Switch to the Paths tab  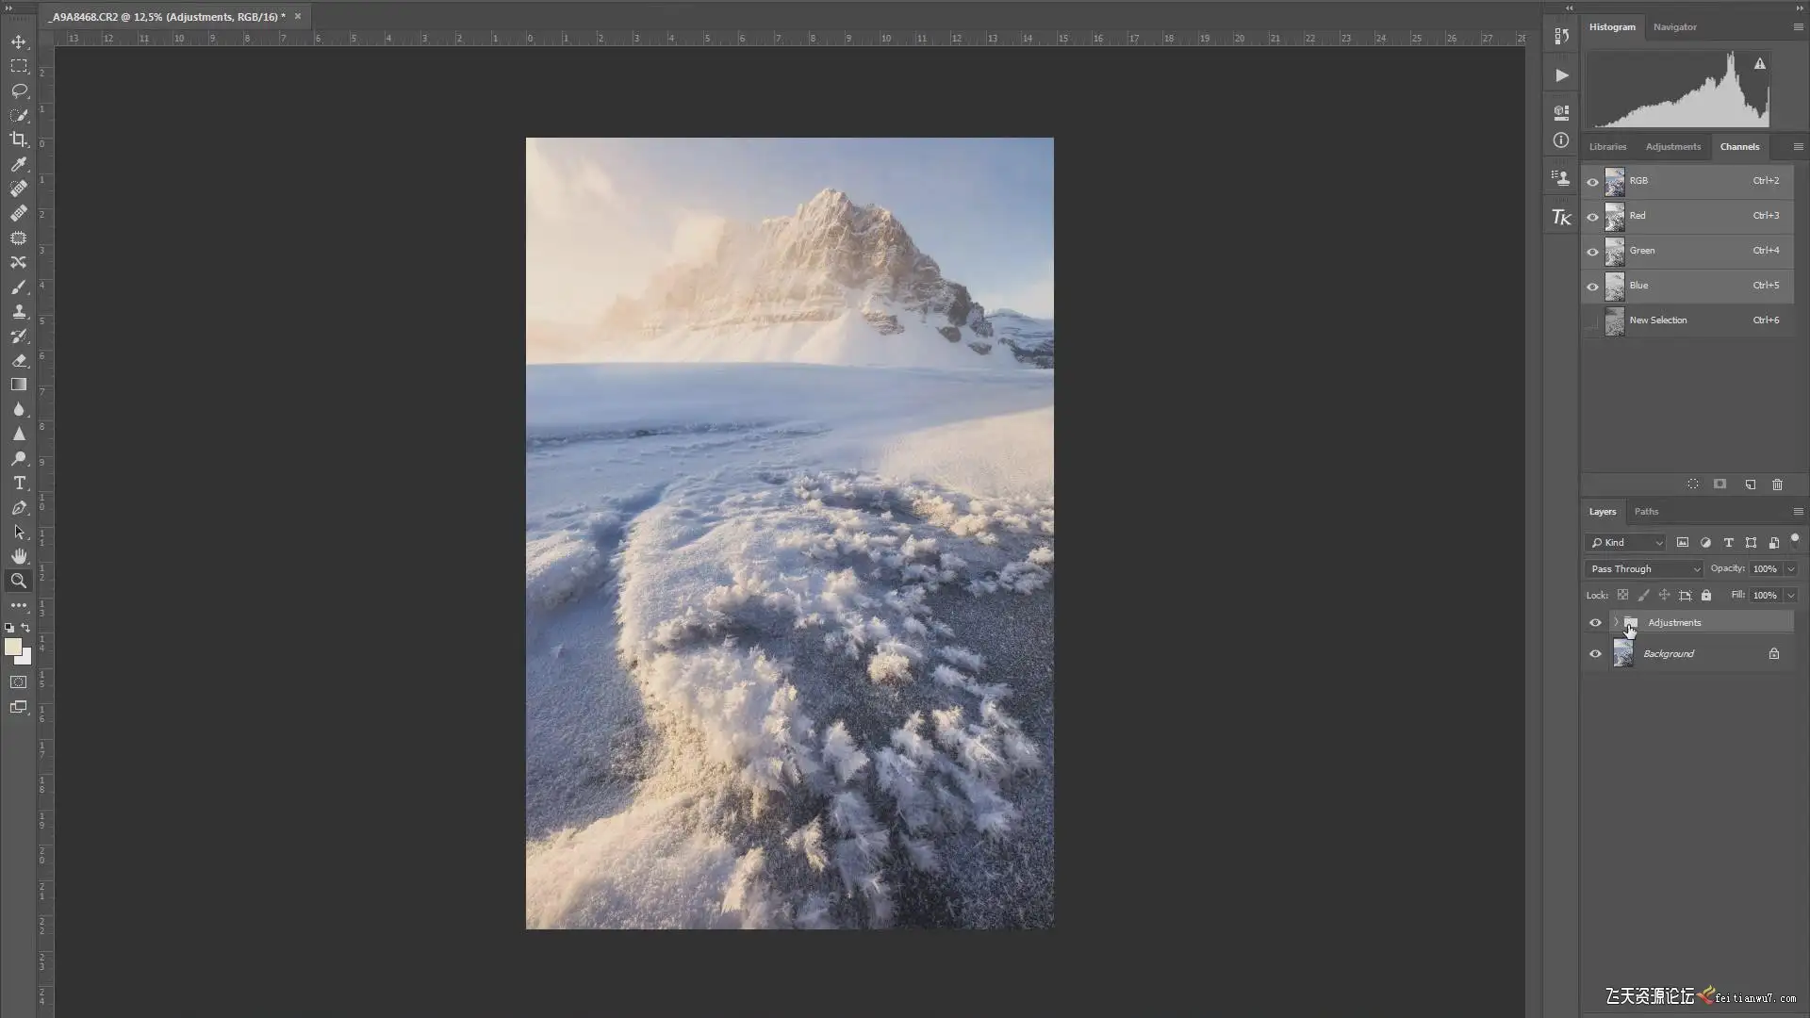pyautogui.click(x=1646, y=512)
